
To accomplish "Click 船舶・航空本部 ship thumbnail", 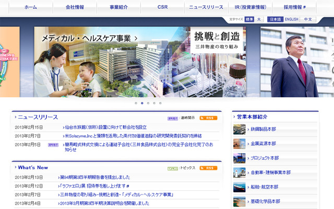I will click(239, 187).
